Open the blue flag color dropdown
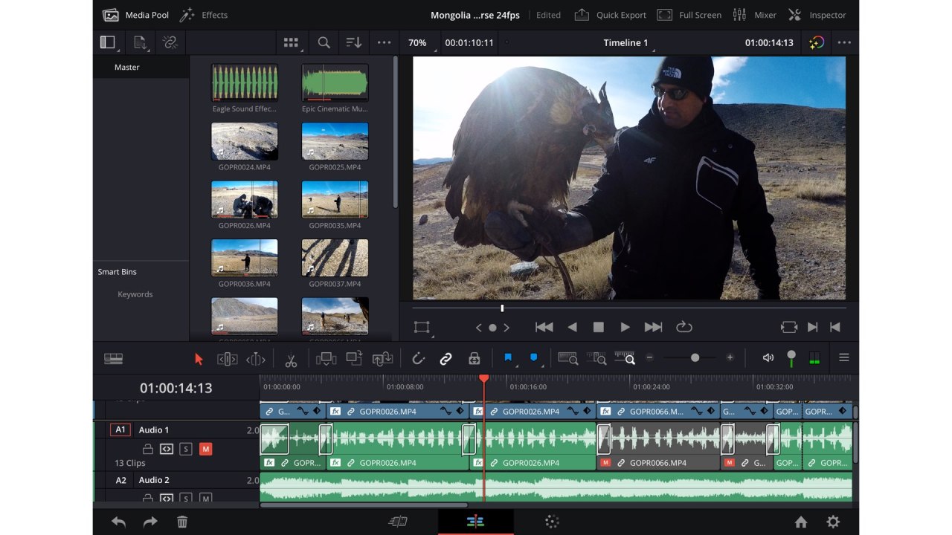 click(509, 358)
